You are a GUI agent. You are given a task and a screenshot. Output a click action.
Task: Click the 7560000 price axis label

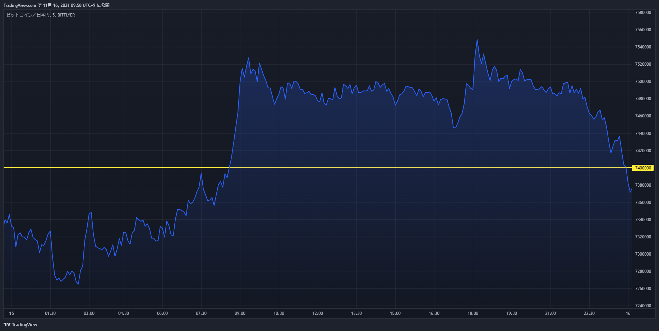[643, 30]
